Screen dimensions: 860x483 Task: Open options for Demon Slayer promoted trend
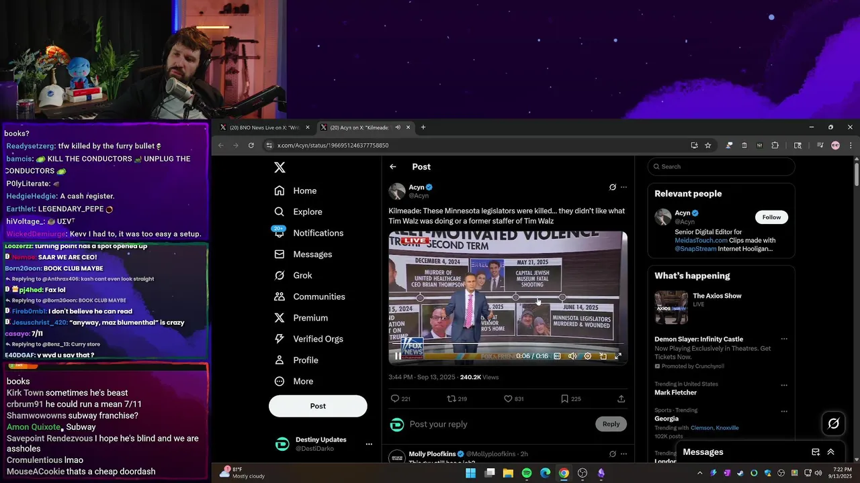783,339
